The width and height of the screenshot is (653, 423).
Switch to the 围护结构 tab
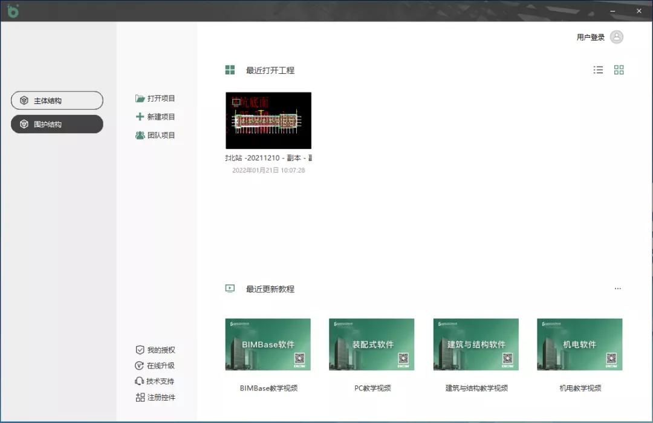pos(57,124)
